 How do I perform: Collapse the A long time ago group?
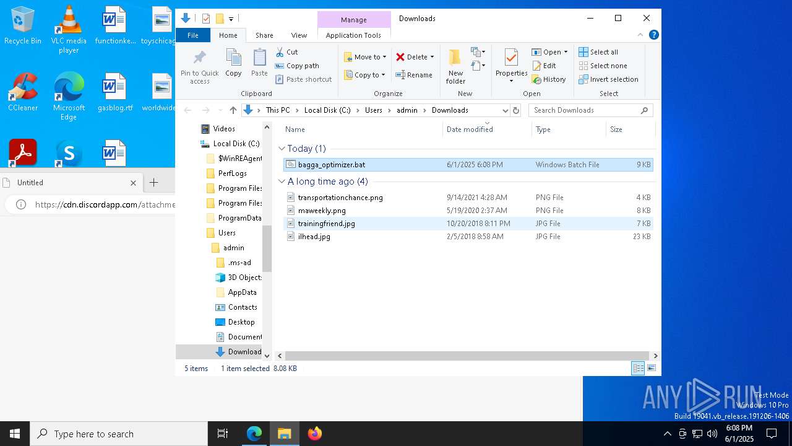click(x=282, y=181)
